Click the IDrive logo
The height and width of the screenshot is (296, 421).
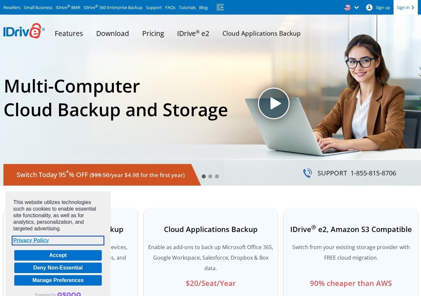tap(24, 31)
